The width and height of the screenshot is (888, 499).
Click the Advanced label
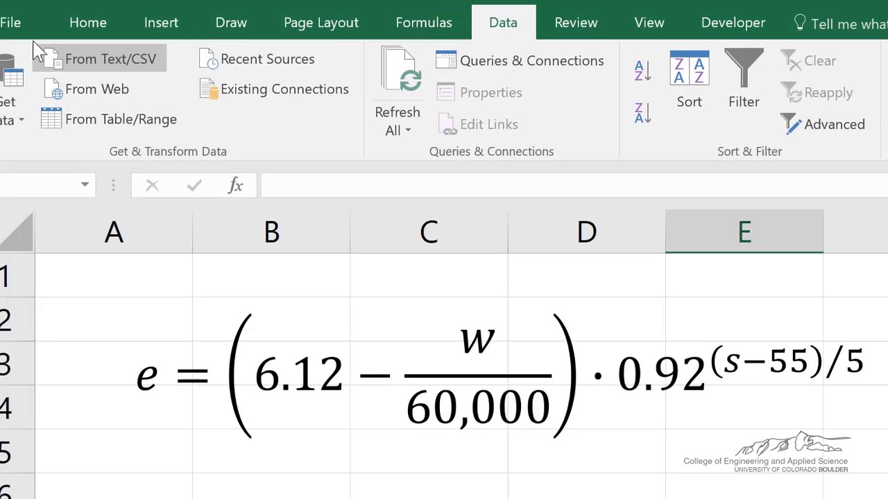click(x=835, y=124)
